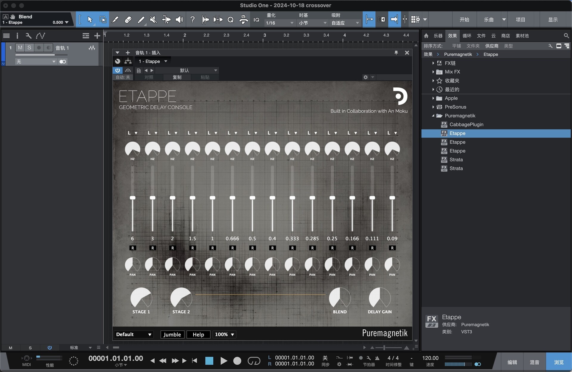Viewport: 572px width, 372px height.
Task: Click the browser home icon
Action: click(426, 36)
